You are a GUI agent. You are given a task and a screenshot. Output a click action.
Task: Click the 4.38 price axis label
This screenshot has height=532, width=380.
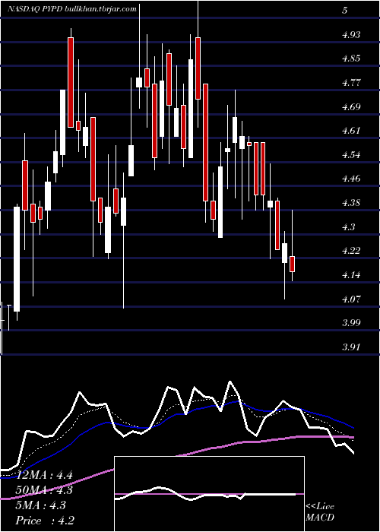351,203
